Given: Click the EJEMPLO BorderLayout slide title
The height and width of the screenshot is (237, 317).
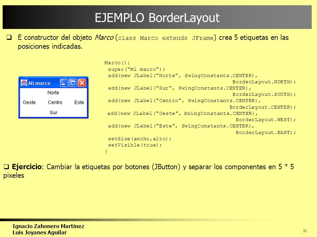Looking at the screenshot, I should point(157,18).
